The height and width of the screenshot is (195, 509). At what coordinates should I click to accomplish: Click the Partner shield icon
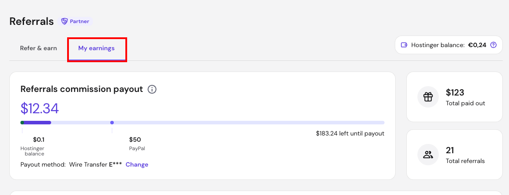click(x=64, y=21)
